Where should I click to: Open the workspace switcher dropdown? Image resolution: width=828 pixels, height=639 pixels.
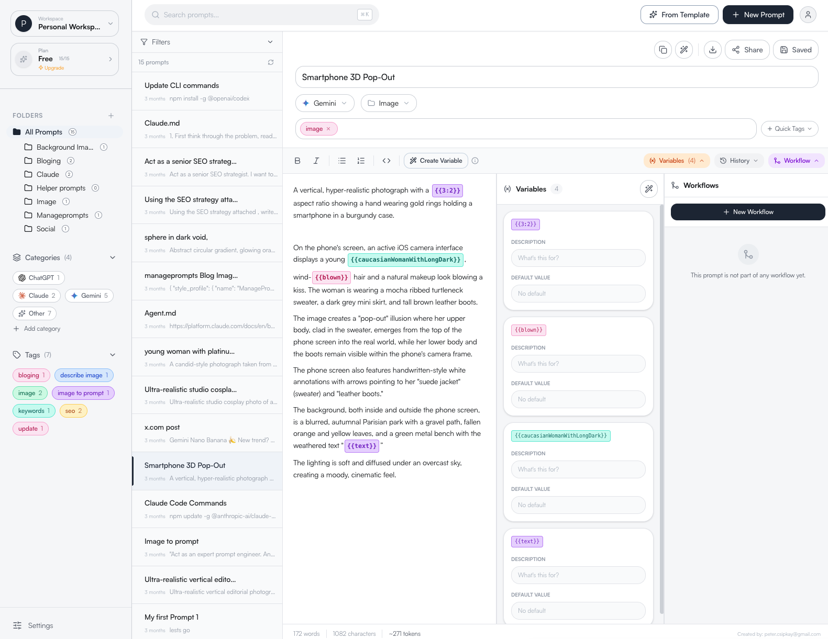64,24
